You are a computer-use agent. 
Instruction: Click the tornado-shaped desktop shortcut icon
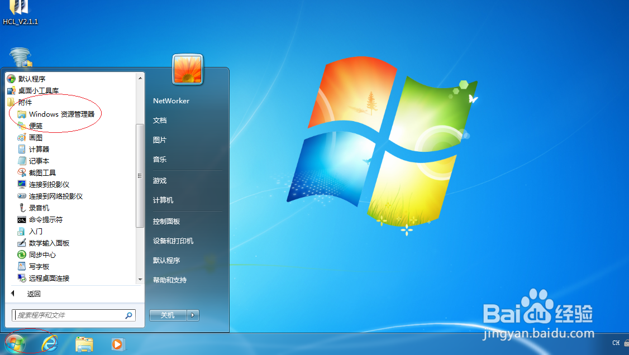[x=21, y=57]
